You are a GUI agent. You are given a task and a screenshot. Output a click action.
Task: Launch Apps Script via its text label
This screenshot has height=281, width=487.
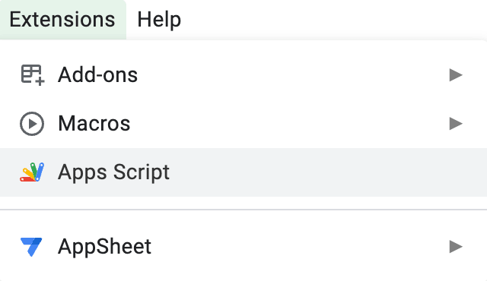(x=113, y=172)
